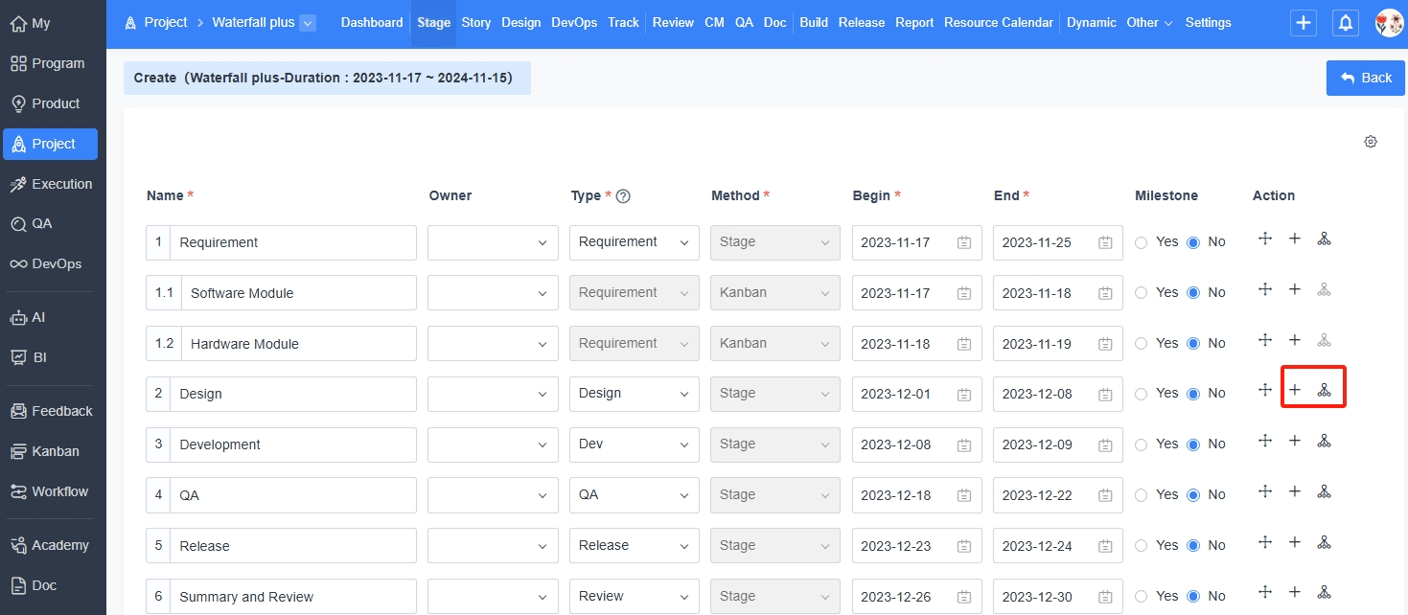Viewport: 1408px width, 615px height.
Task: Click the Type help question mark icon
Action: click(x=623, y=196)
